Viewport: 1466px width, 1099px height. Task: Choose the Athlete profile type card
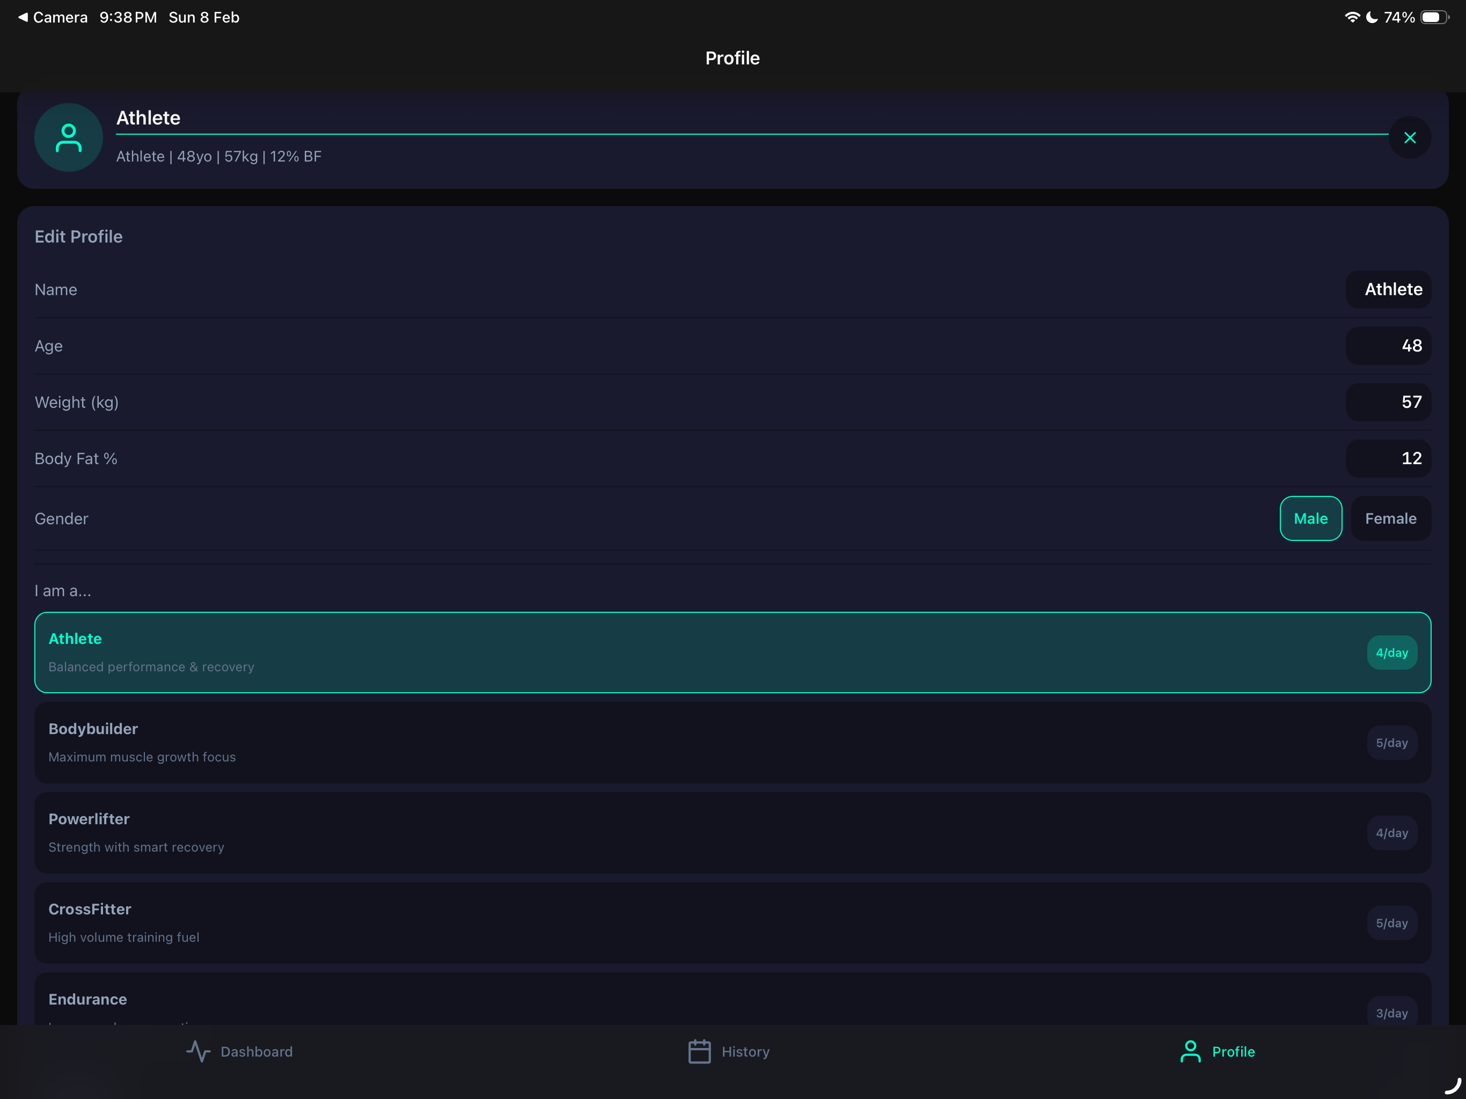coord(732,652)
